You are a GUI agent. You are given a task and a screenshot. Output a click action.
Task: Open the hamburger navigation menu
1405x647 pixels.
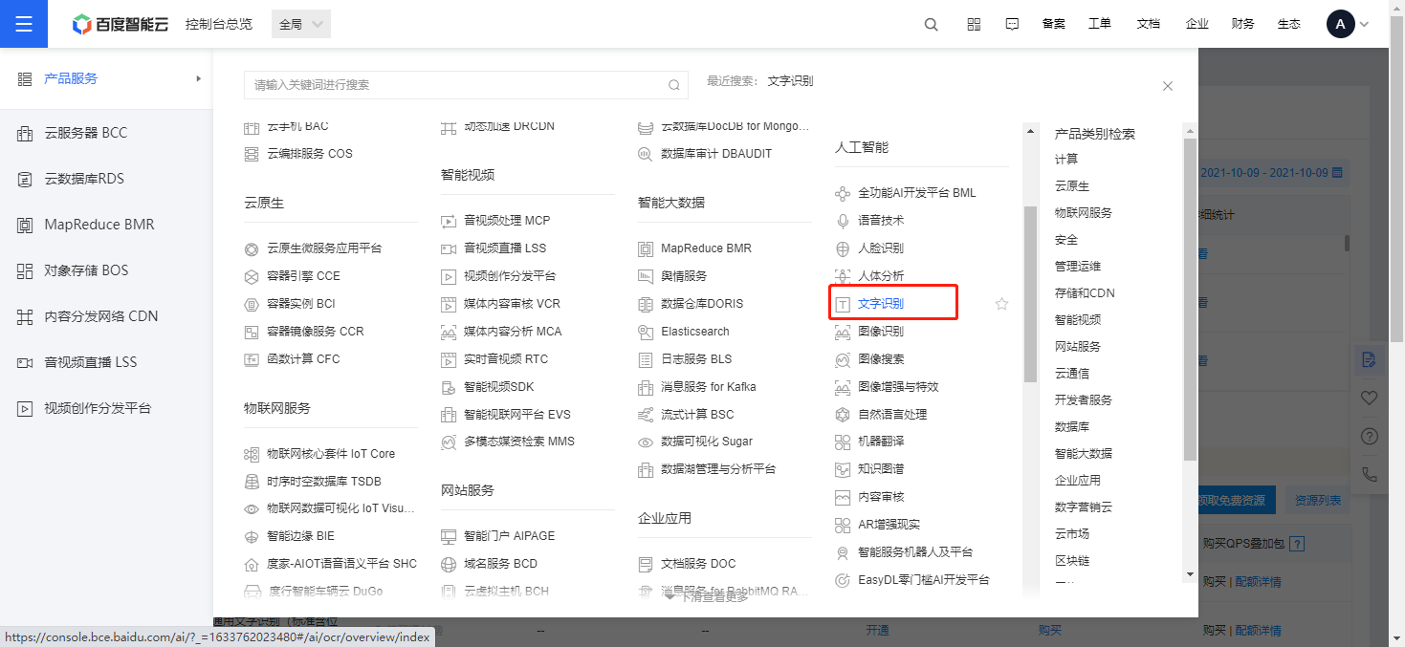(23, 23)
